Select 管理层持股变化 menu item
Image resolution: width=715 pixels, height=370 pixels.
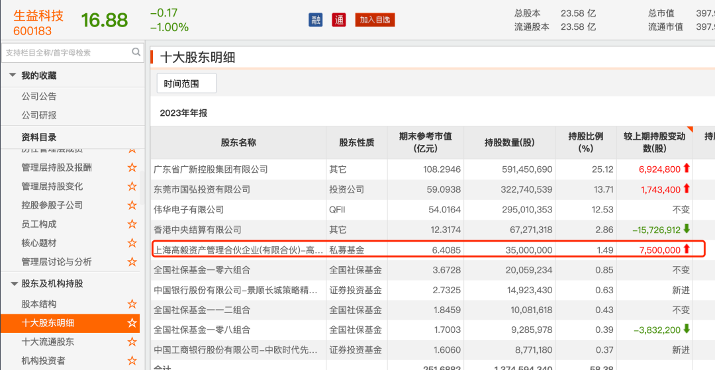point(52,187)
